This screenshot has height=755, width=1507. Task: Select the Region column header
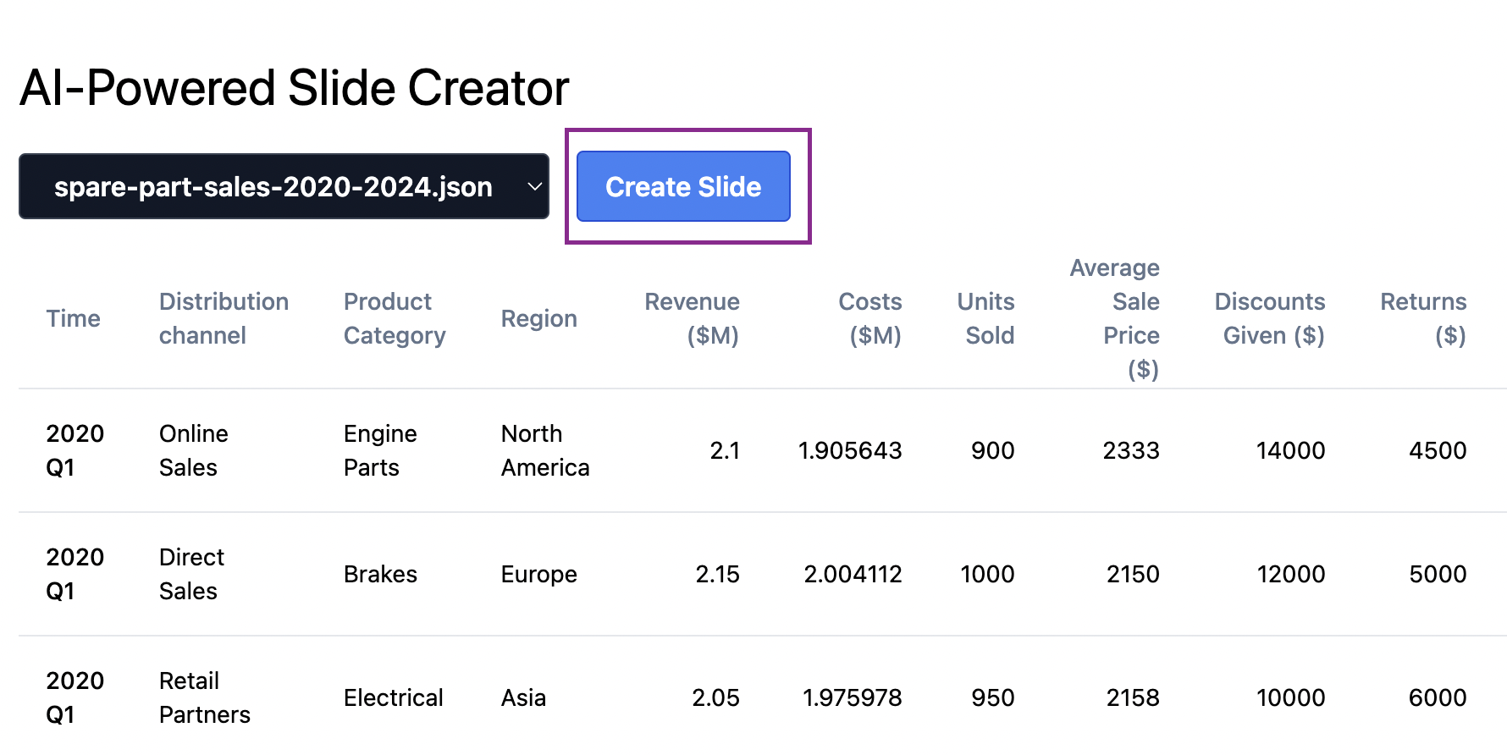click(538, 319)
